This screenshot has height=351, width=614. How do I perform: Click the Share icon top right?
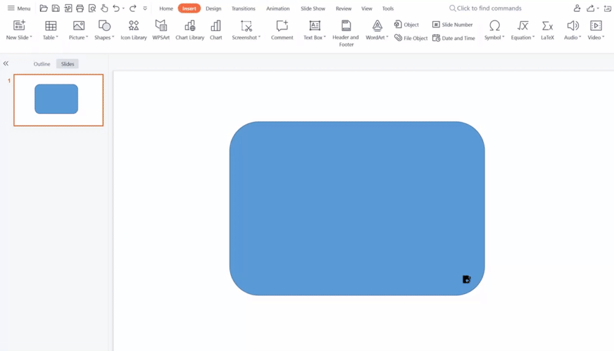pos(591,8)
